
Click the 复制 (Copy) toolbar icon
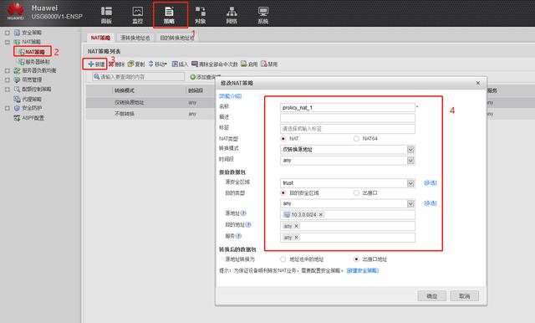point(130,64)
